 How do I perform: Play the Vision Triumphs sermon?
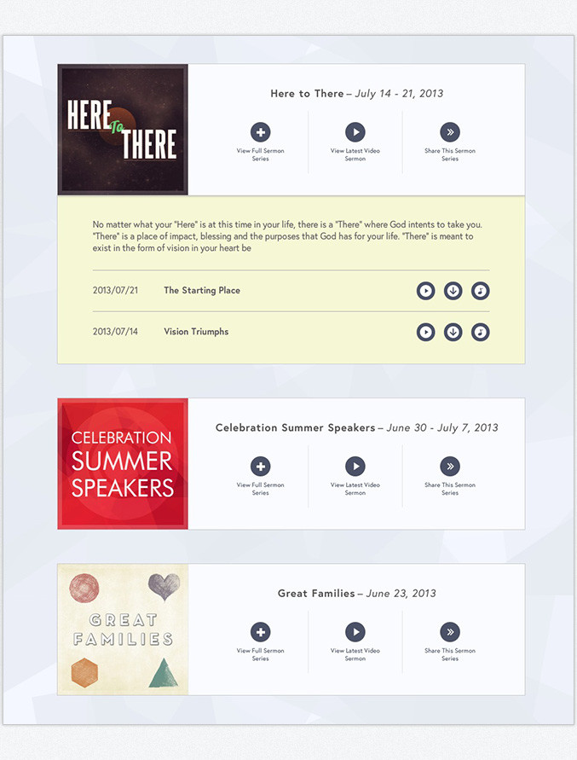click(x=426, y=332)
